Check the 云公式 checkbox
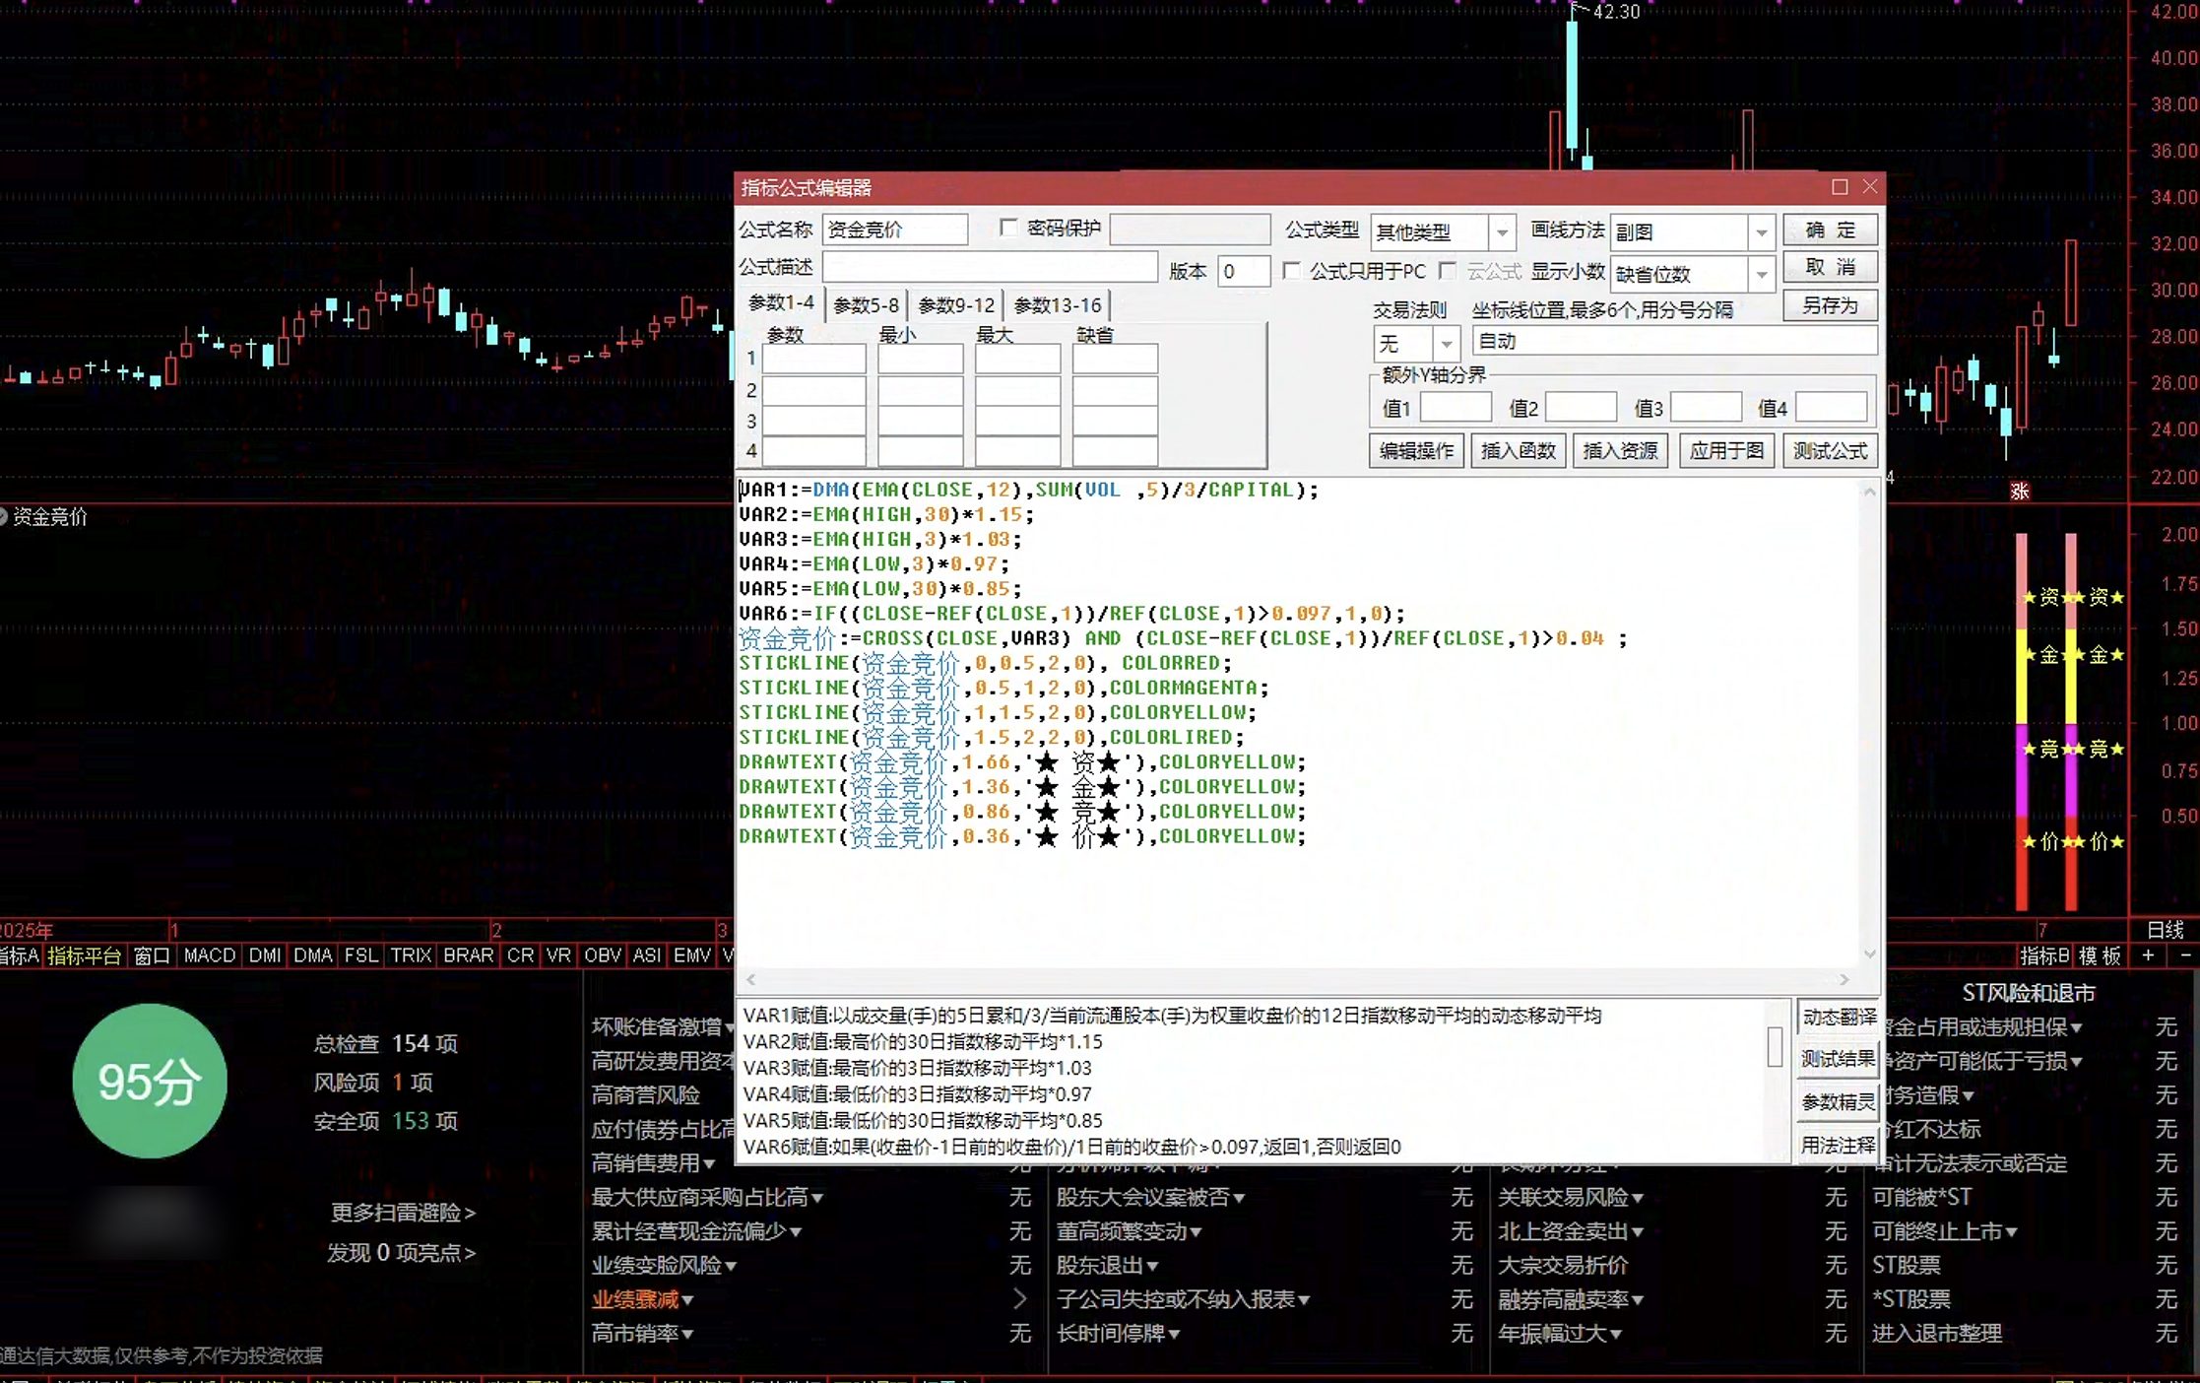Image resolution: width=2200 pixels, height=1383 pixels. click(1447, 270)
